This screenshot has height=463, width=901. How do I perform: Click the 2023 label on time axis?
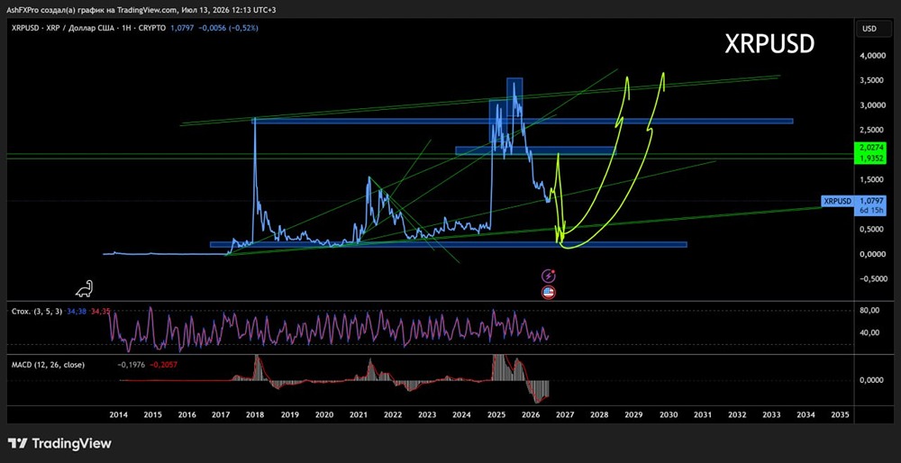[x=427, y=414]
